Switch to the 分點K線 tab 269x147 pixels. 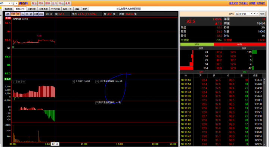click(31, 9)
